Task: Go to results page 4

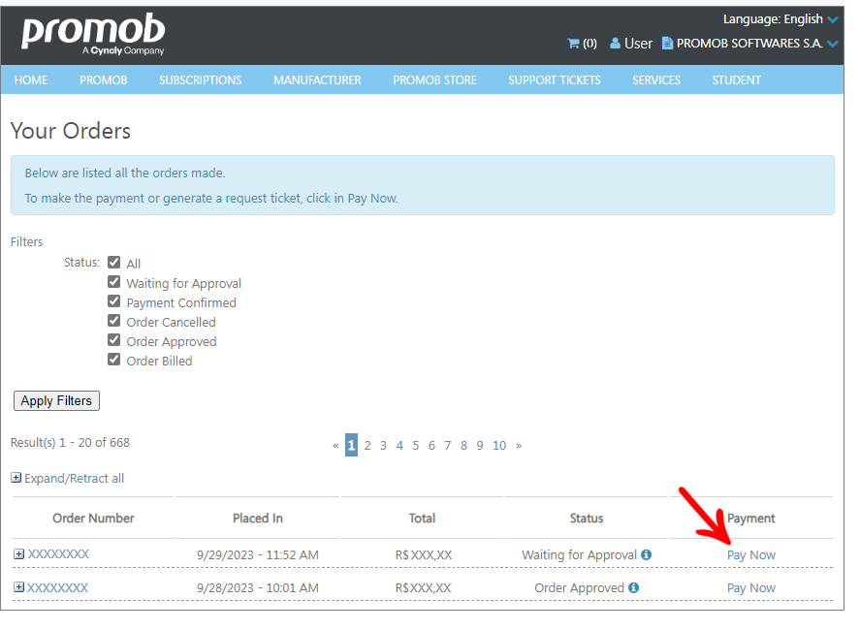Action: click(x=399, y=445)
